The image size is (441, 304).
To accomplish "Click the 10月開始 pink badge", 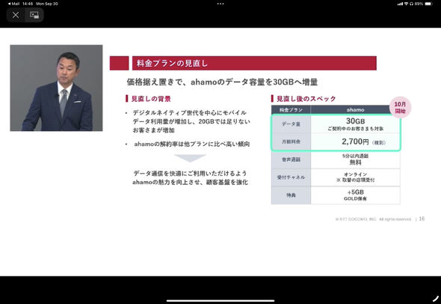I will point(400,108).
